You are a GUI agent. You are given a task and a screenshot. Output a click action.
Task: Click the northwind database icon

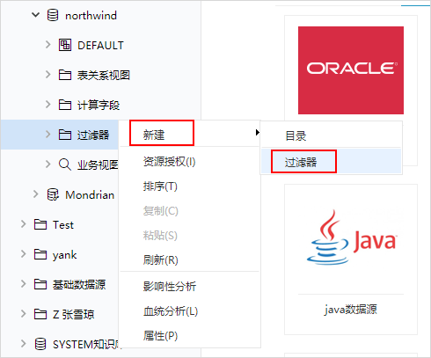(53, 15)
